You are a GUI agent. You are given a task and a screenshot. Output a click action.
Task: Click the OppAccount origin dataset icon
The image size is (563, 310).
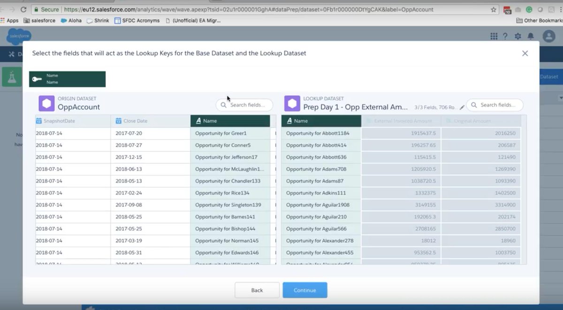pos(46,103)
